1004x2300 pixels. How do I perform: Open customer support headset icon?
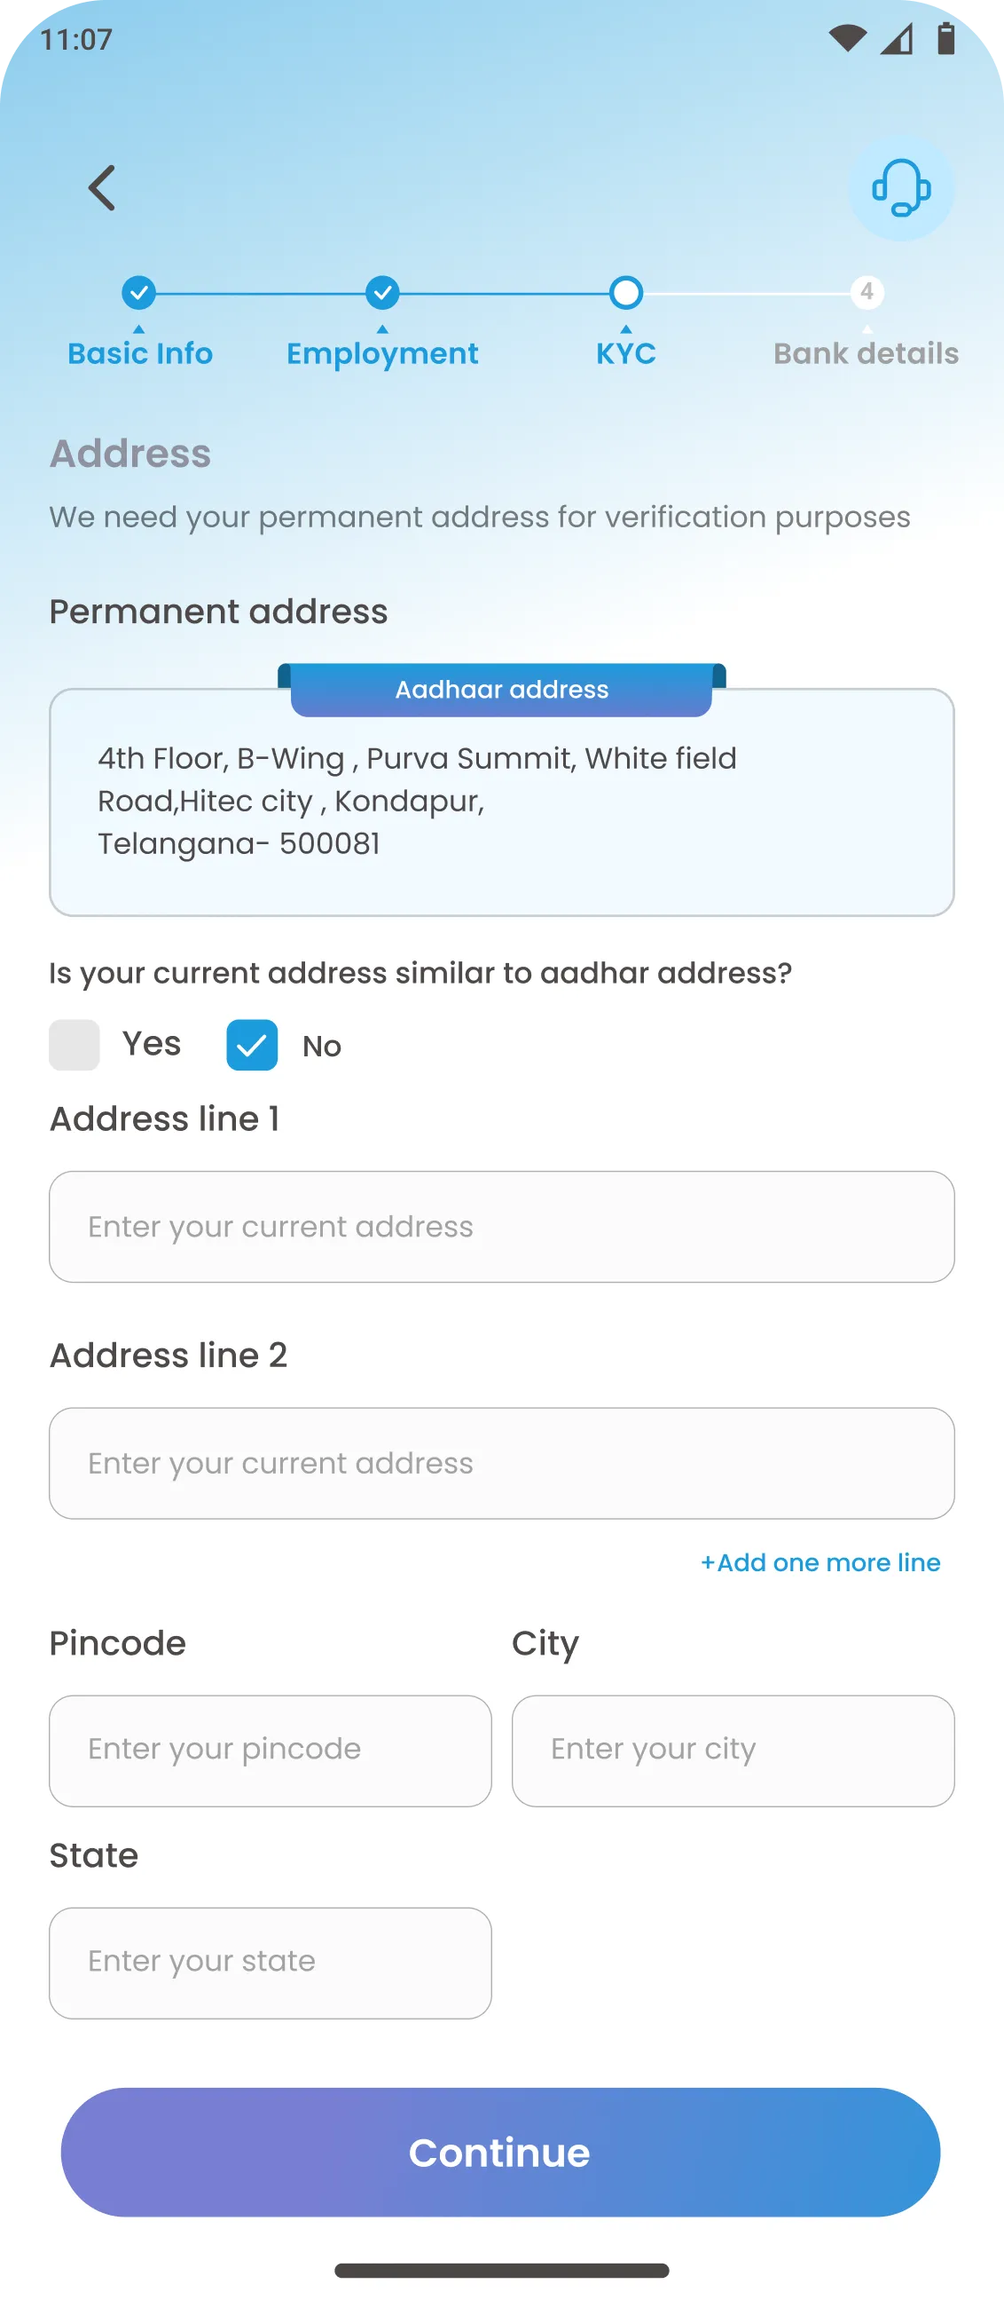coord(900,188)
